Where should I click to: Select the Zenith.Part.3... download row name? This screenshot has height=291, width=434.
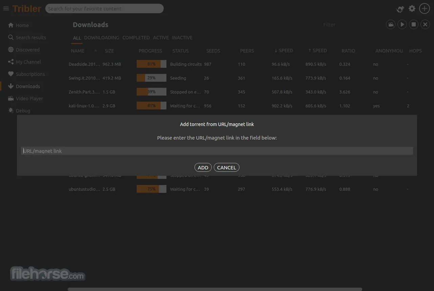(84, 92)
